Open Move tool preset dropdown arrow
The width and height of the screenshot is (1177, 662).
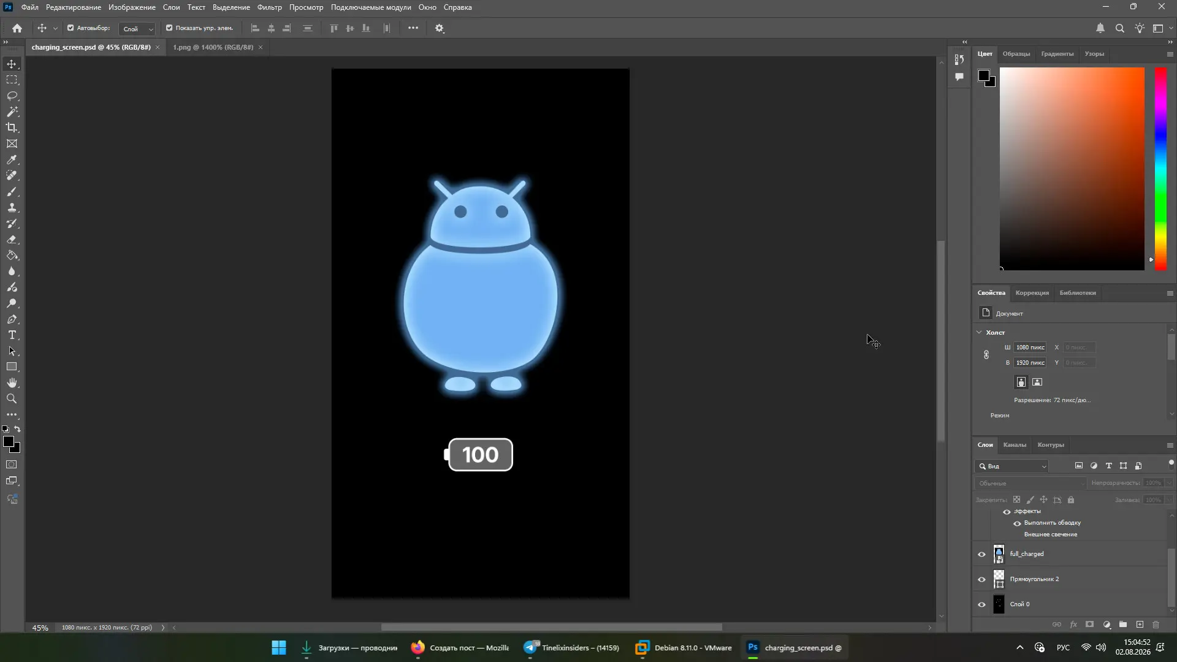pyautogui.click(x=55, y=28)
